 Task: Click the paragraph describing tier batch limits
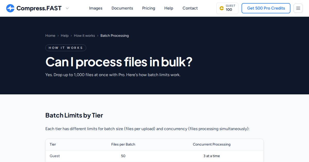(x=147, y=129)
